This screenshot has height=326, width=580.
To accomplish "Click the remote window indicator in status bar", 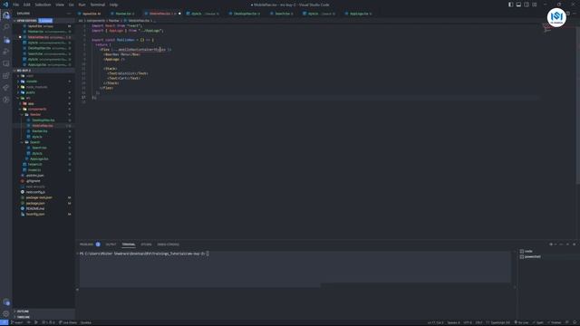I will [4, 322].
